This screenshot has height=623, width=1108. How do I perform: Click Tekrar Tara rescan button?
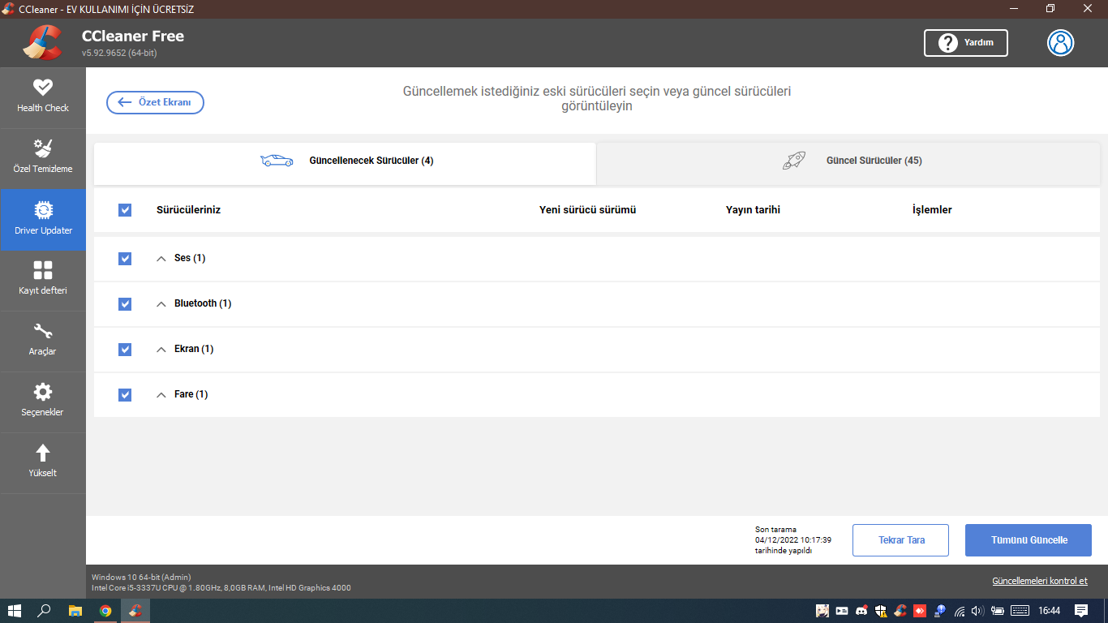tap(900, 540)
